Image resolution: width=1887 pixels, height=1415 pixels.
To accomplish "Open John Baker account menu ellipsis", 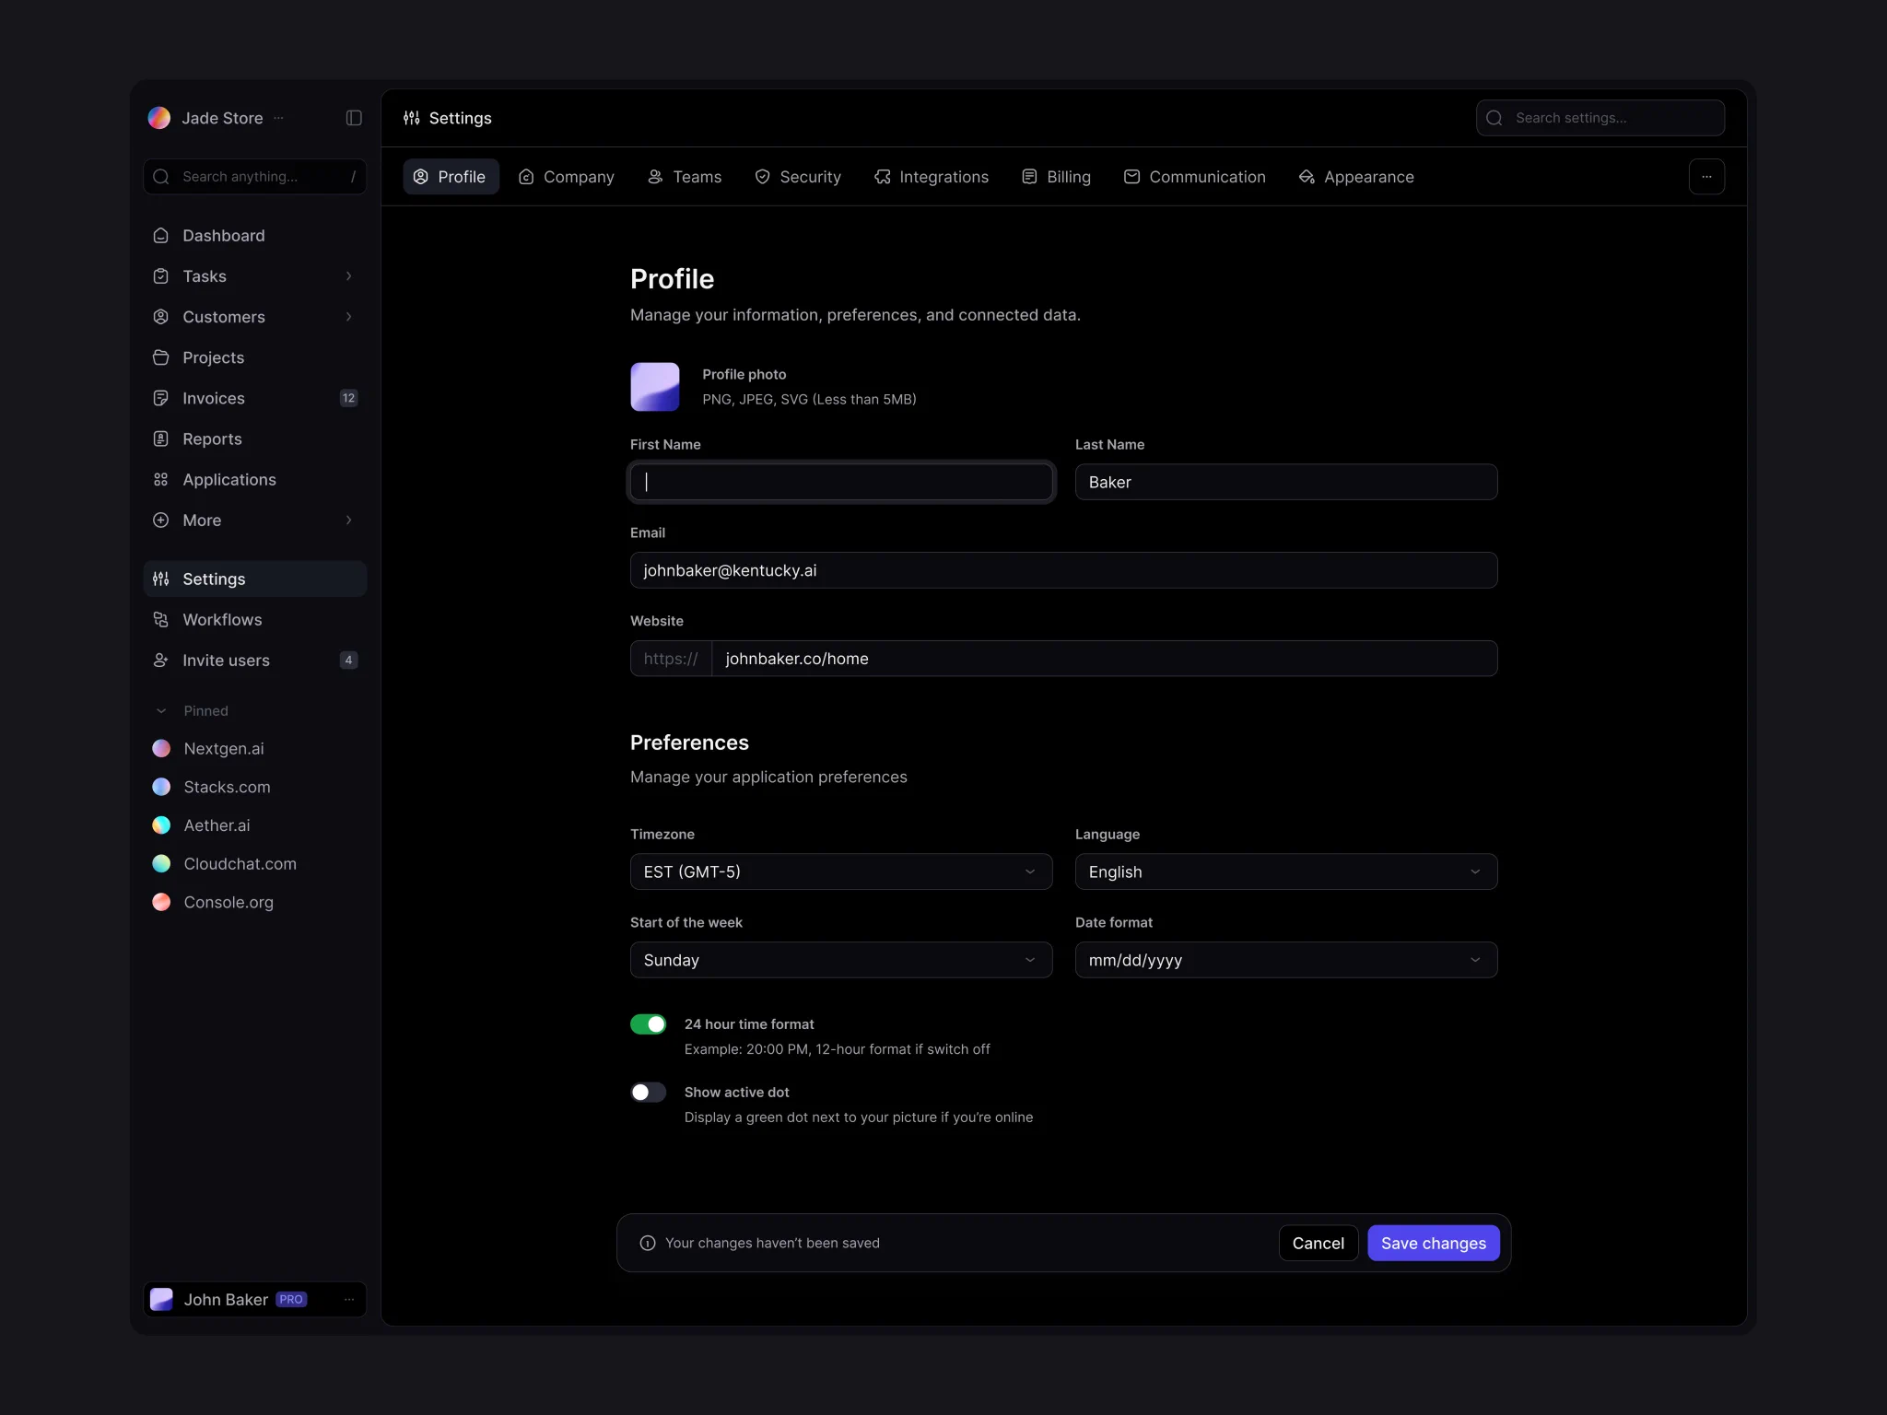I will click(349, 1300).
